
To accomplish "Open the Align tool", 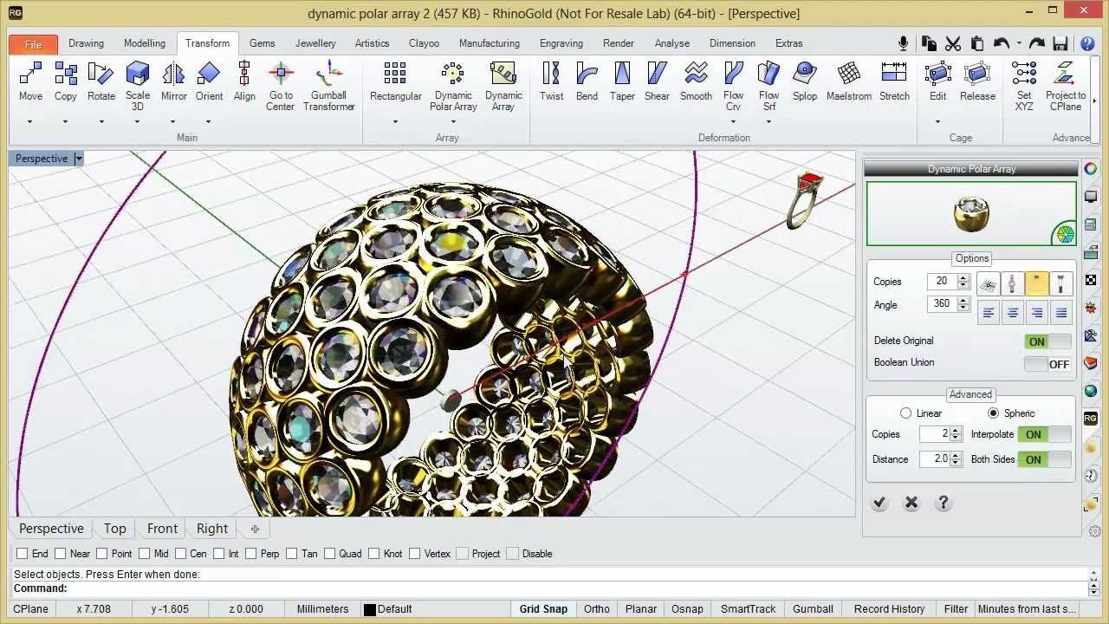I will click(244, 75).
